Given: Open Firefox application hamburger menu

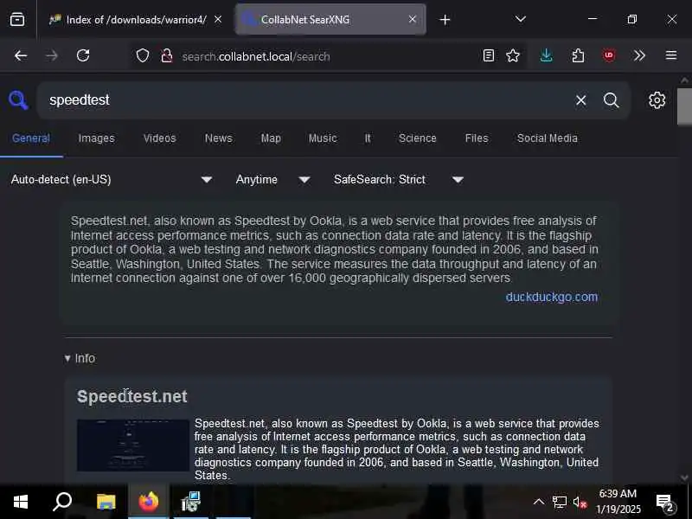Looking at the screenshot, I should pyautogui.click(x=671, y=55).
